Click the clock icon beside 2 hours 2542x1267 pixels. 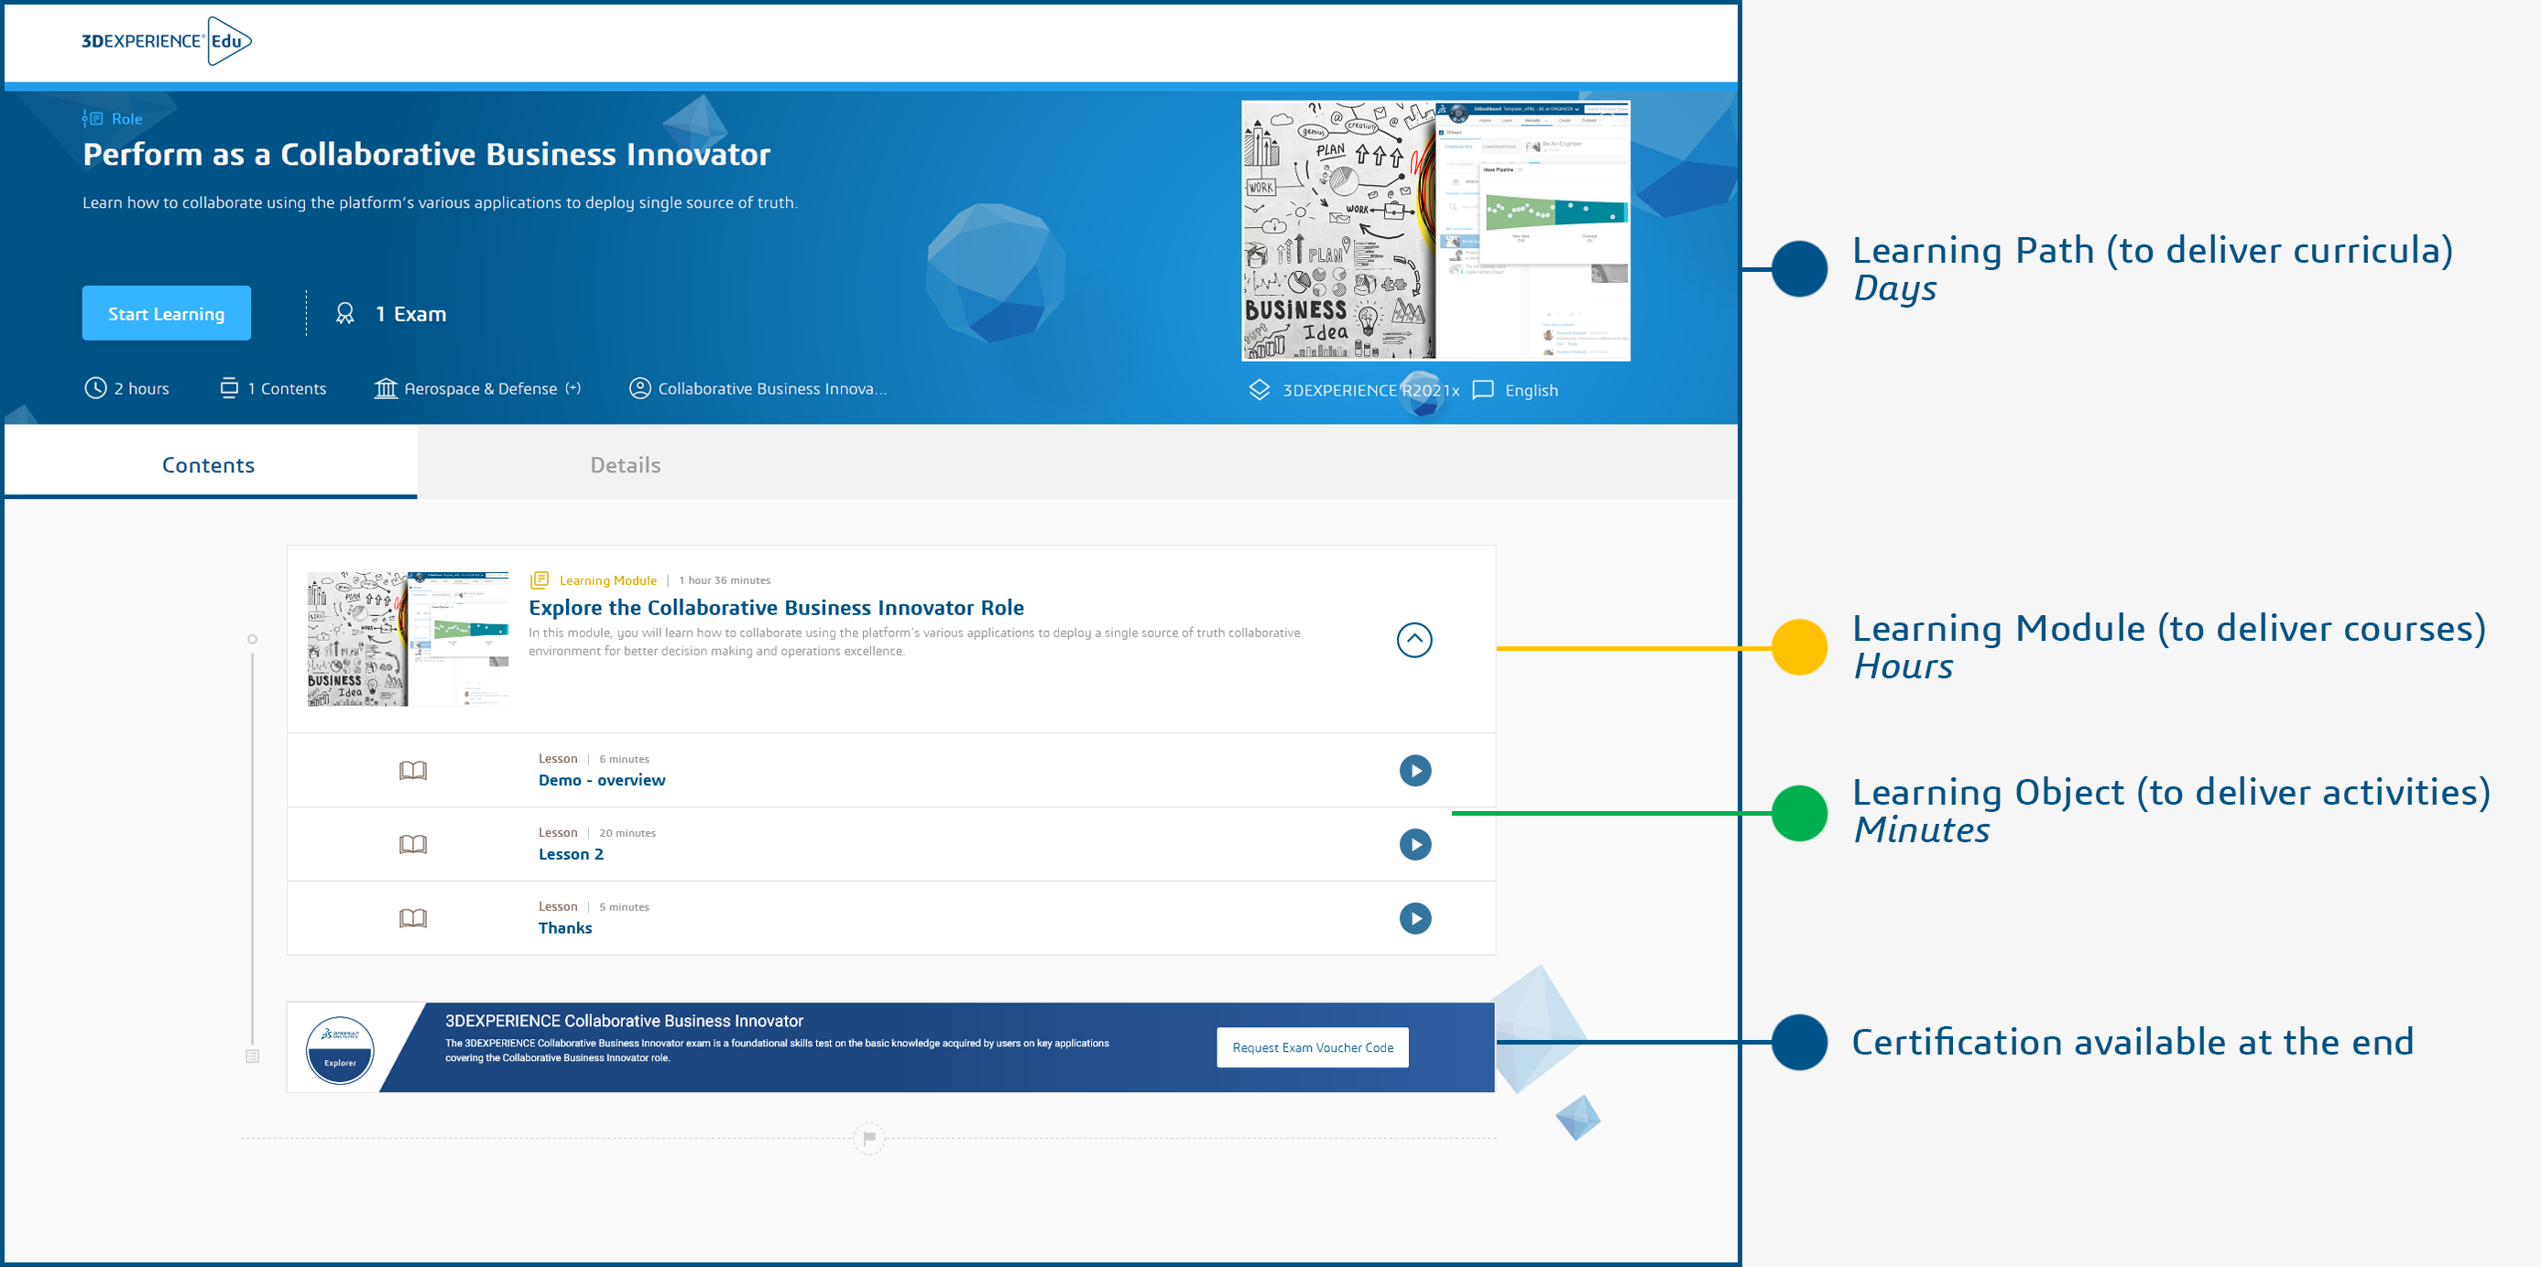[94, 388]
